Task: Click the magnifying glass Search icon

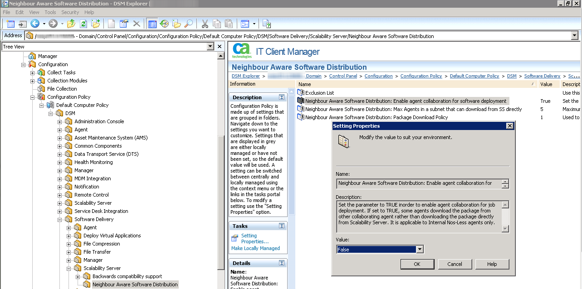Action: point(189,24)
